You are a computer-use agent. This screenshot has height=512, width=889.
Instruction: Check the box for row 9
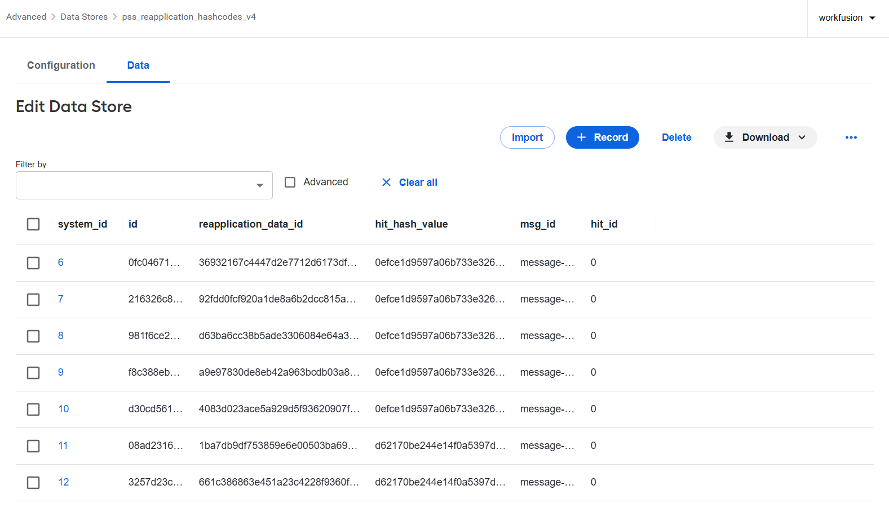click(33, 373)
